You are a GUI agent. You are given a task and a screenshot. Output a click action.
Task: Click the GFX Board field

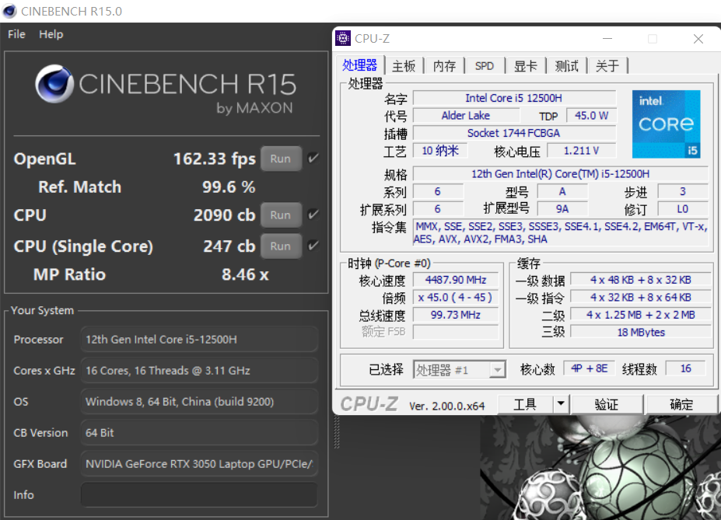tap(199, 464)
